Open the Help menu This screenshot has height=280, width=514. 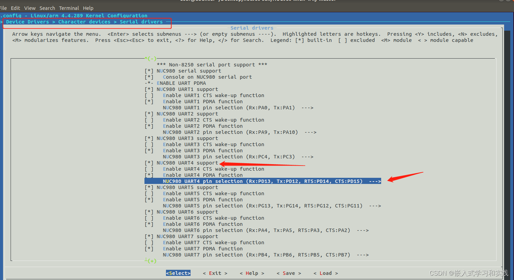(88, 8)
